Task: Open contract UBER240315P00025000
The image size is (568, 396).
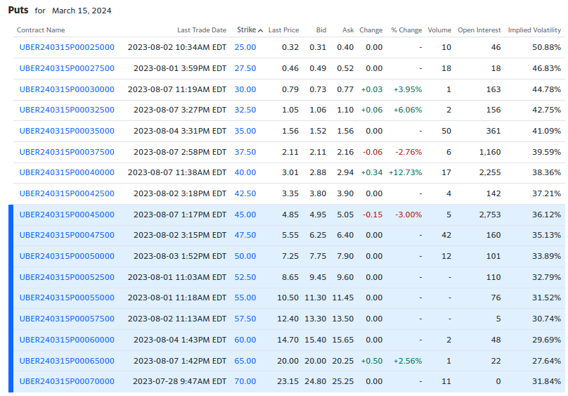Action: click(x=67, y=47)
